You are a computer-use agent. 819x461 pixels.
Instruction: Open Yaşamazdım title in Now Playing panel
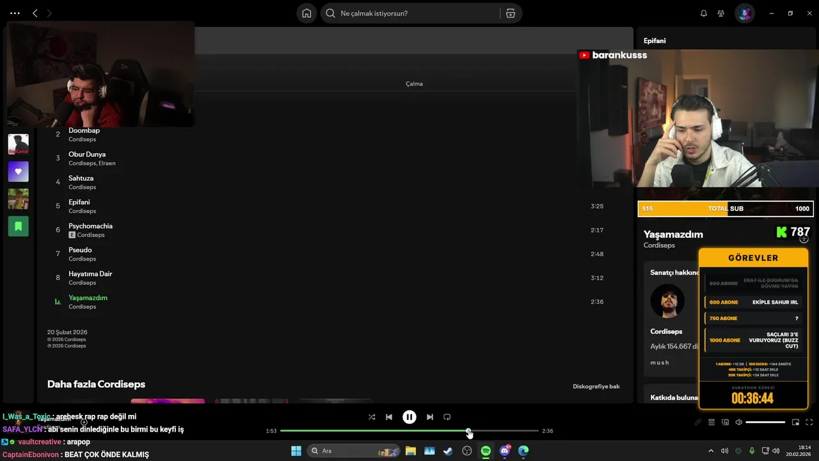pos(673,234)
